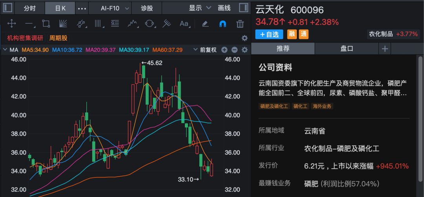Select the wave pattern drawing tool
Screen dimensions: 424x197
click(x=133, y=24)
